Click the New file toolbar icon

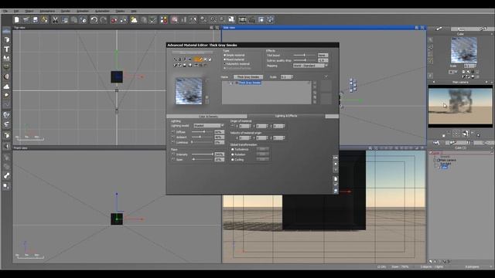click(x=17, y=19)
